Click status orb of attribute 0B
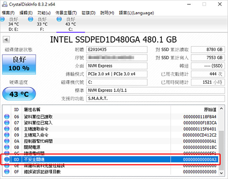Viewport: 228px width, 179px height. point(7,147)
